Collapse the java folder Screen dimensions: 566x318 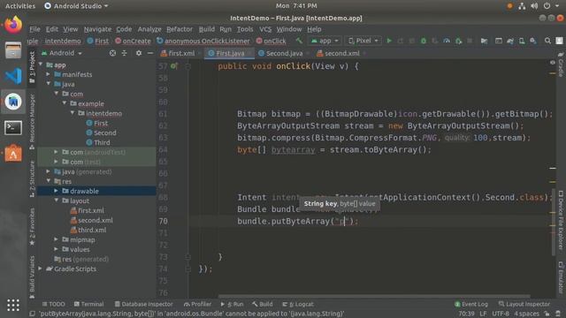click(48, 84)
